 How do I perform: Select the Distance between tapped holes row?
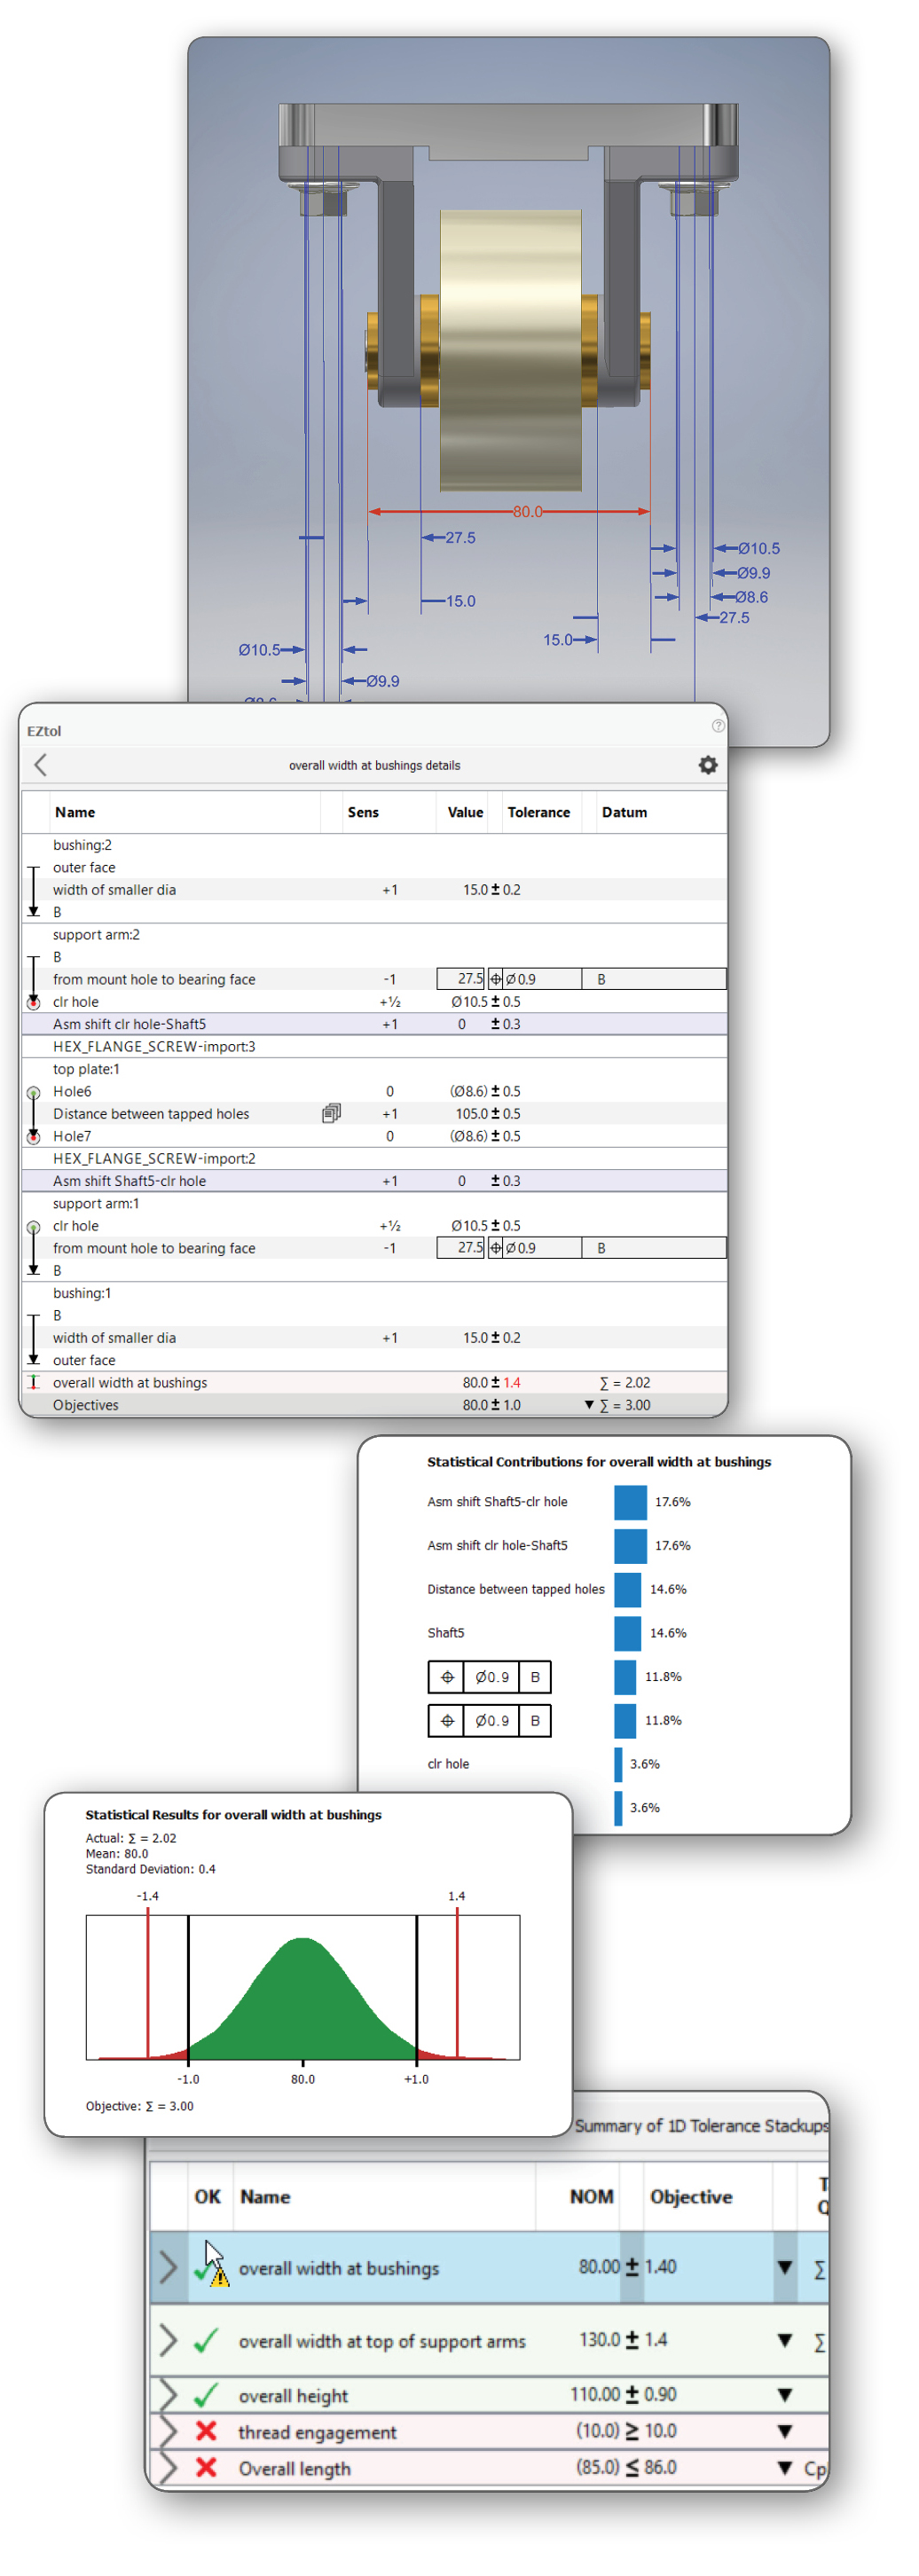pos(374,1114)
